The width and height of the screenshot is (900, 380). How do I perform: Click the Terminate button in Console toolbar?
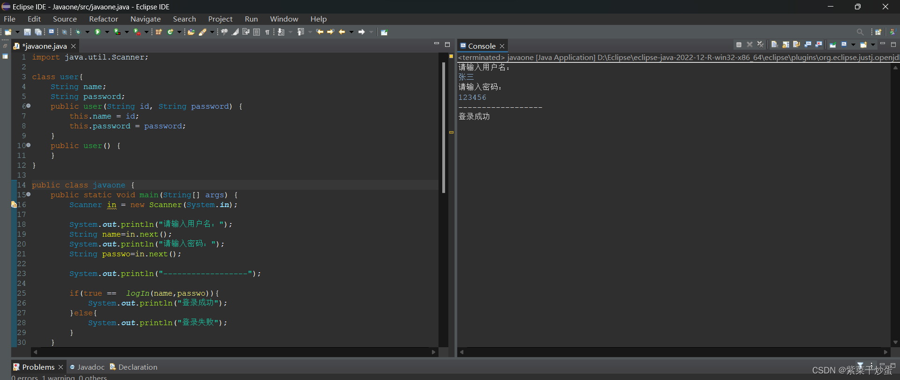739,45
